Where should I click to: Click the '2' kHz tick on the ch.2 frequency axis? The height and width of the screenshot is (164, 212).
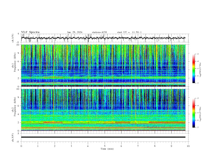[x=19, y=122]
